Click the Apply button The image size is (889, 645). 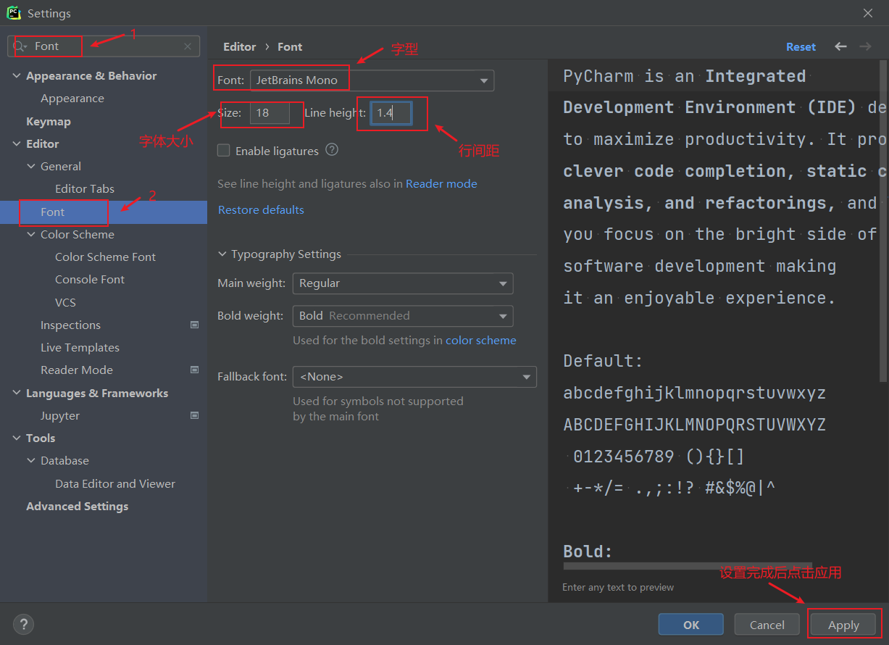pyautogui.click(x=843, y=625)
